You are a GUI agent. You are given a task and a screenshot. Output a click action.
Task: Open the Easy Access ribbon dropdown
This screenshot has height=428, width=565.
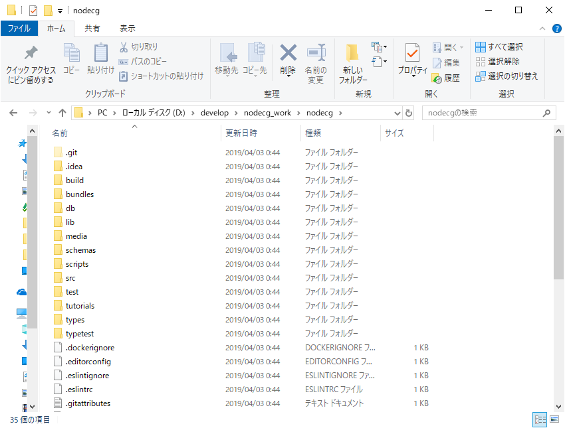coord(379,62)
